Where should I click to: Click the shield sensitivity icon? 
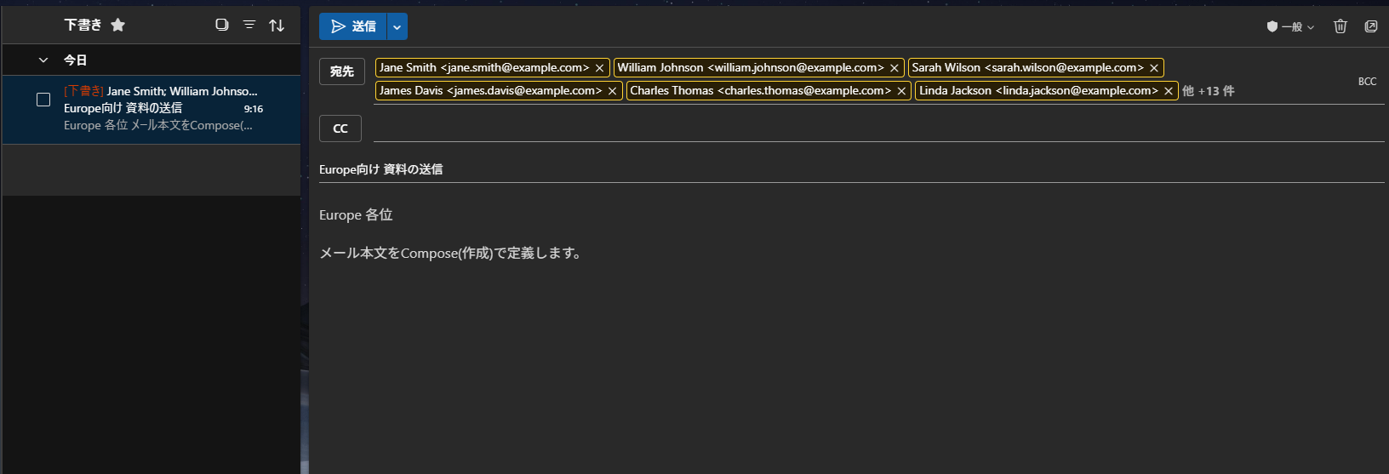1272,26
